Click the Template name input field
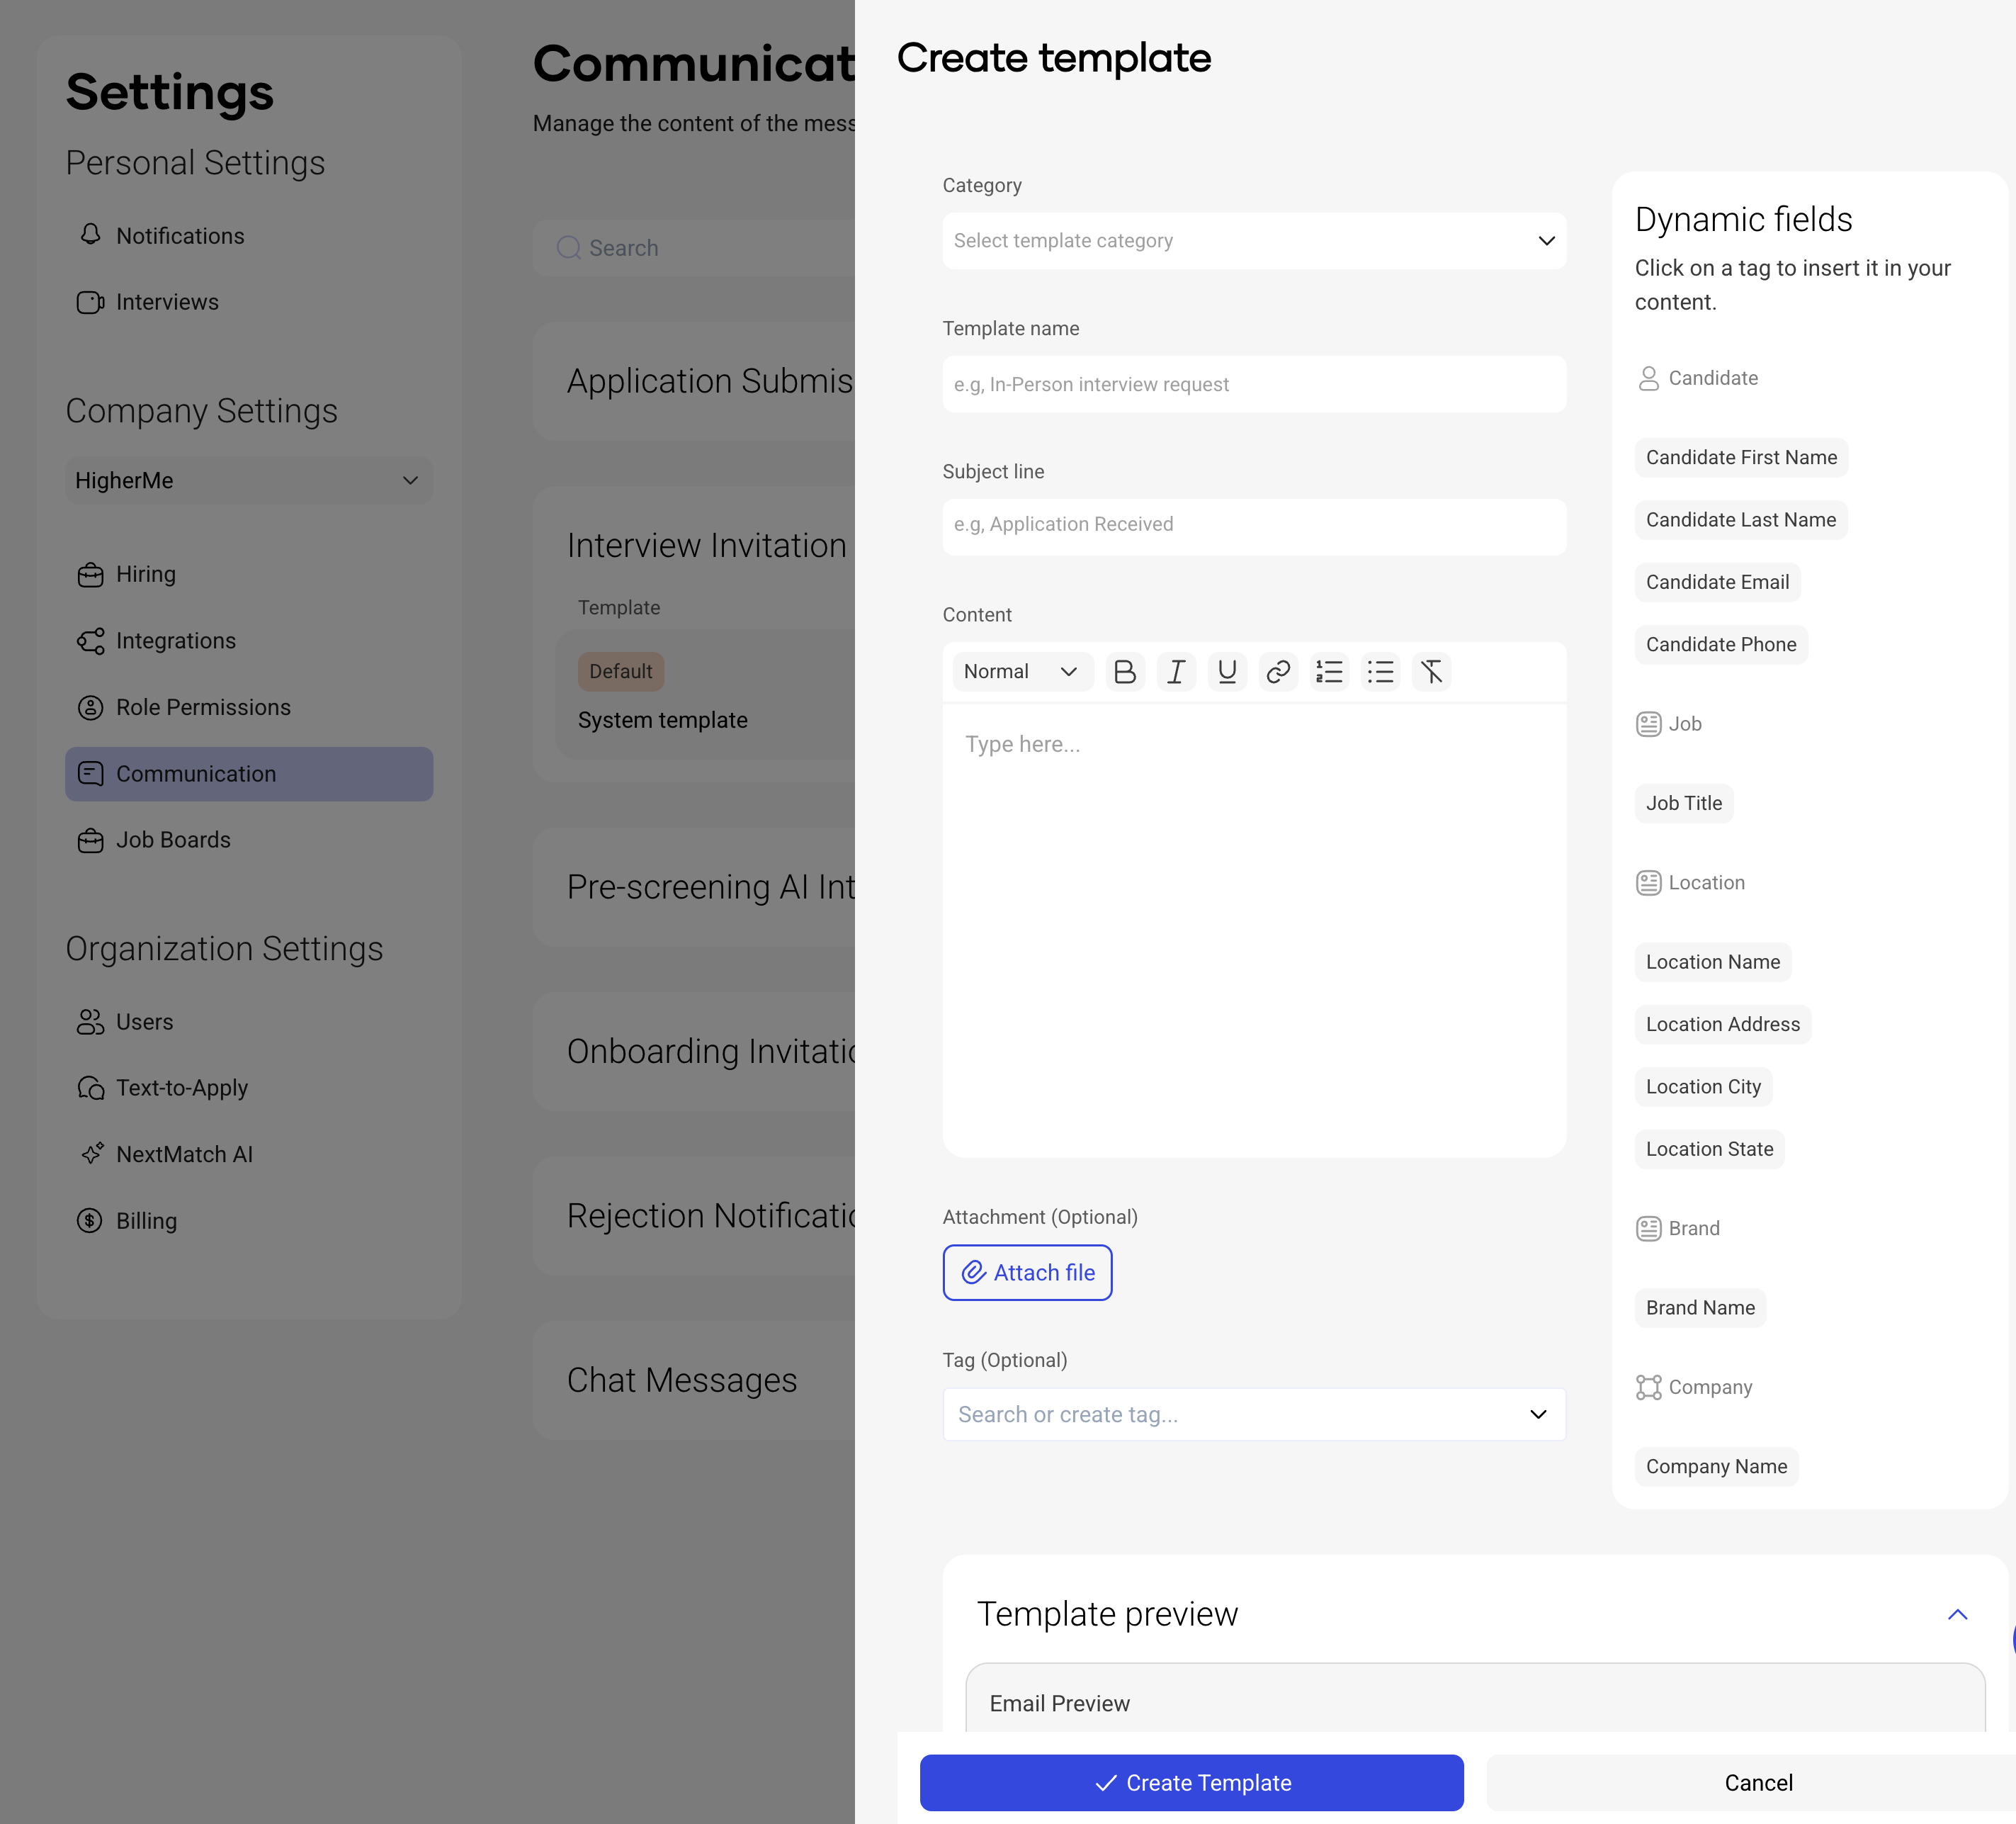This screenshot has width=2016, height=1824. tap(1253, 384)
